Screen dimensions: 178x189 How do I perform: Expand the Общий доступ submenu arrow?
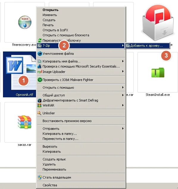(123, 95)
